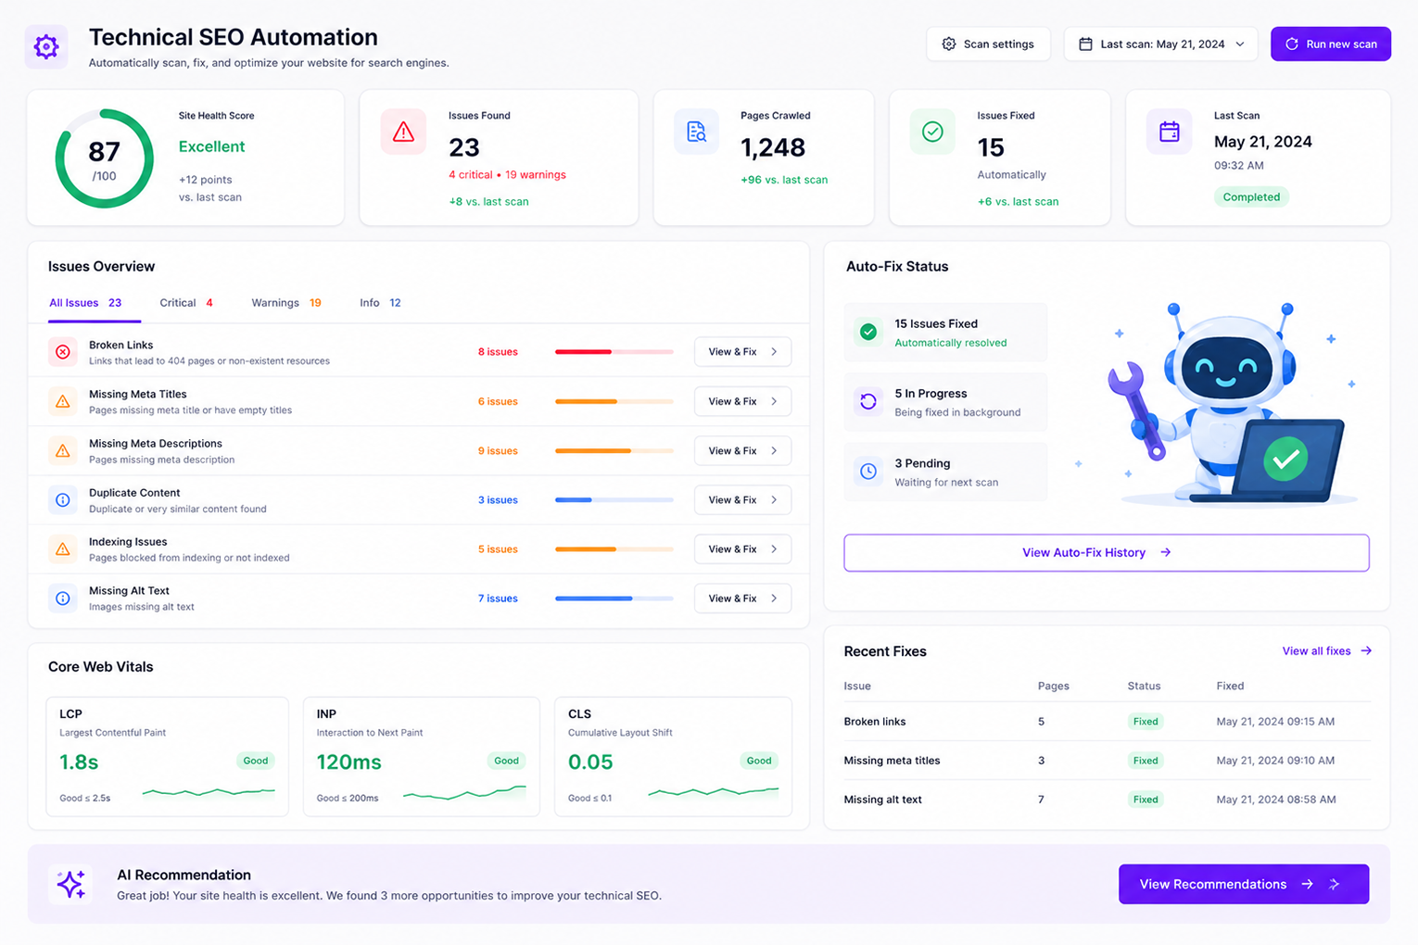Click the Missing Meta Descriptions warning icon

[62, 450]
